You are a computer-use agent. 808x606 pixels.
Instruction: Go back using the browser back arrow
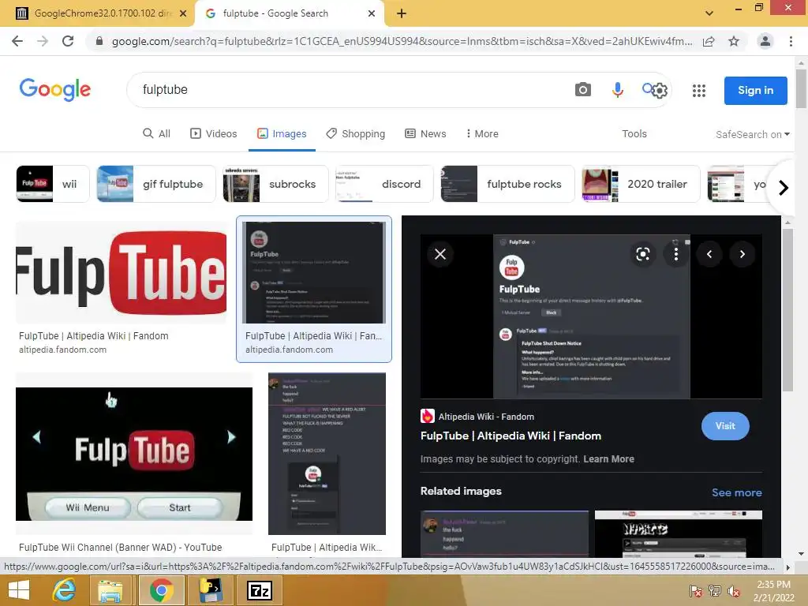(x=17, y=41)
